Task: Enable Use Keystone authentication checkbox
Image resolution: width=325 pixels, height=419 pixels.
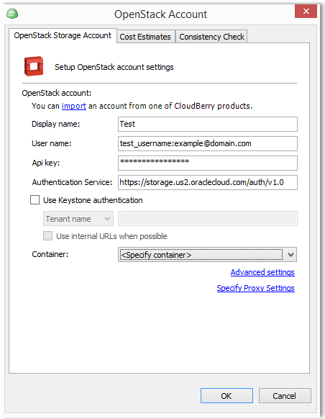Action: (x=35, y=200)
